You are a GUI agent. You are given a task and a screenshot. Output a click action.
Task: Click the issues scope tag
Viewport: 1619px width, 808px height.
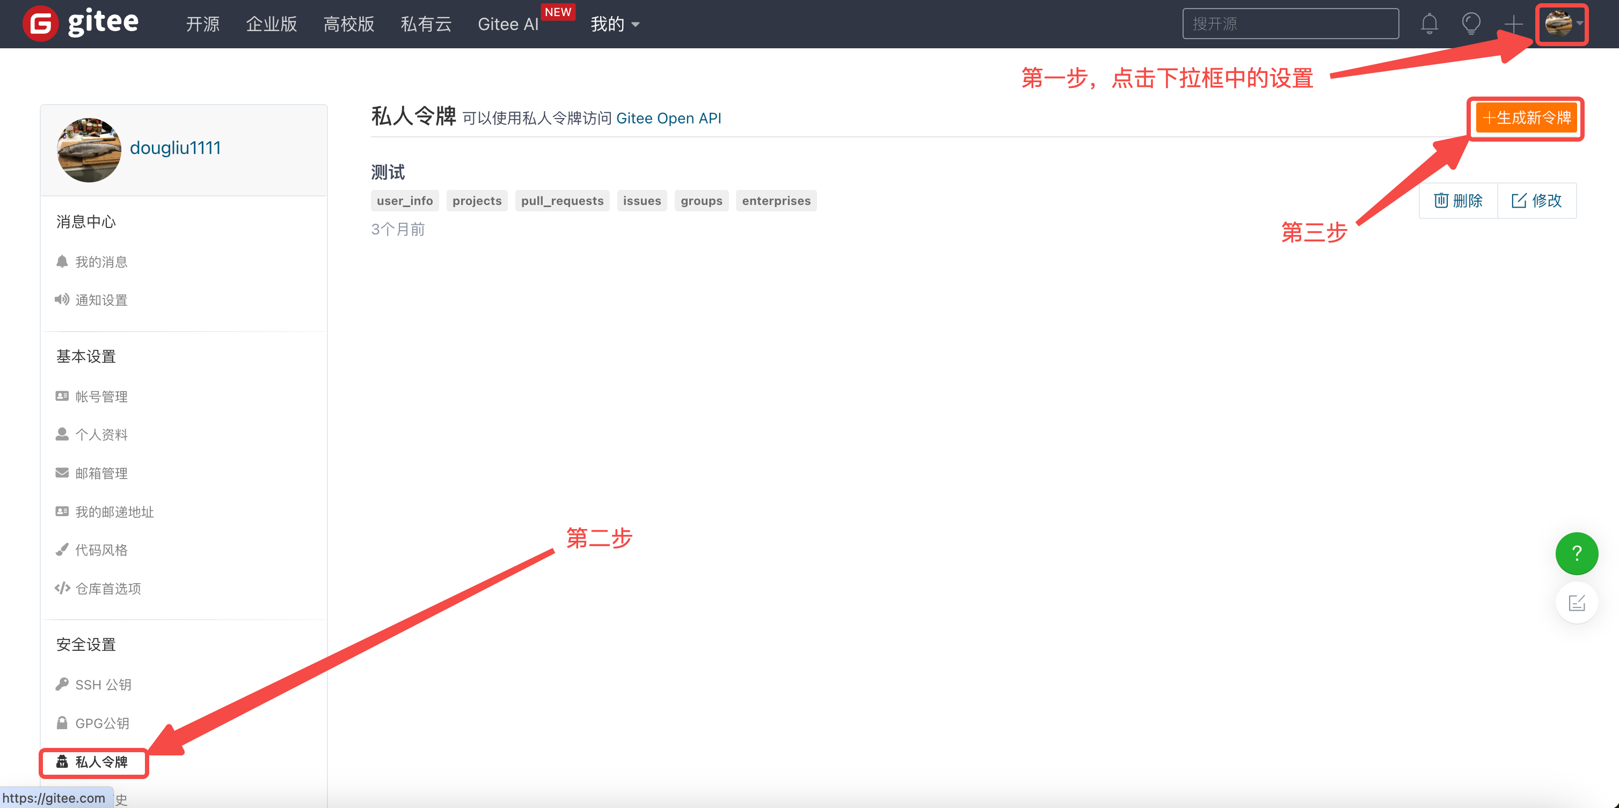(x=641, y=201)
